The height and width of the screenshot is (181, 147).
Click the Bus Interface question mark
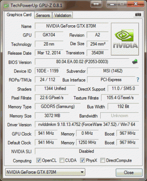pyautogui.click(x=138, y=80)
